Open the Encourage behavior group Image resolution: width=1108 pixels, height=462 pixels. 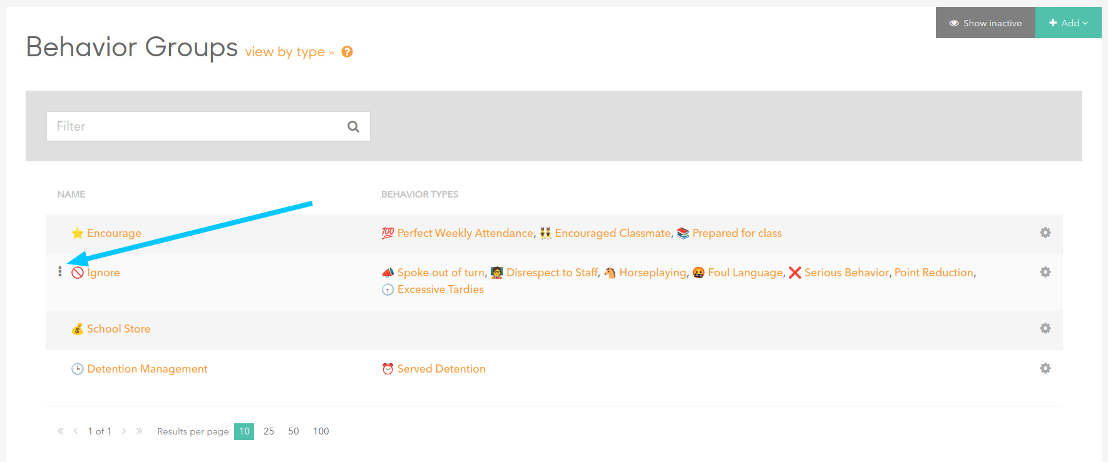click(x=114, y=233)
